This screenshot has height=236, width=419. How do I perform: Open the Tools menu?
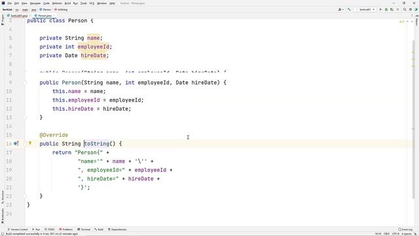coord(84,3)
